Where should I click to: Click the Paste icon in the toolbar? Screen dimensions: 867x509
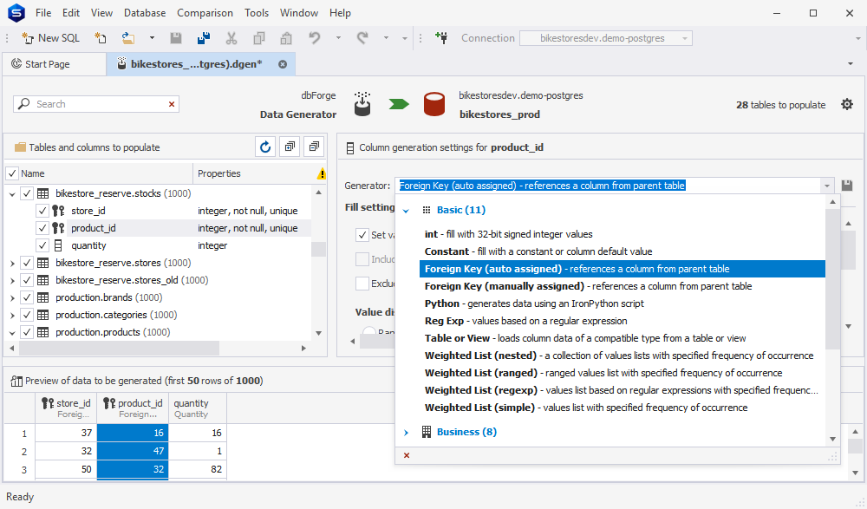point(286,38)
